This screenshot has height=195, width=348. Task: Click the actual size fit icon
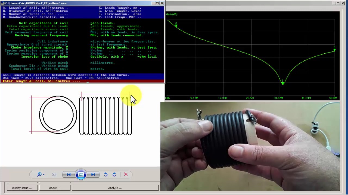(x=54, y=175)
